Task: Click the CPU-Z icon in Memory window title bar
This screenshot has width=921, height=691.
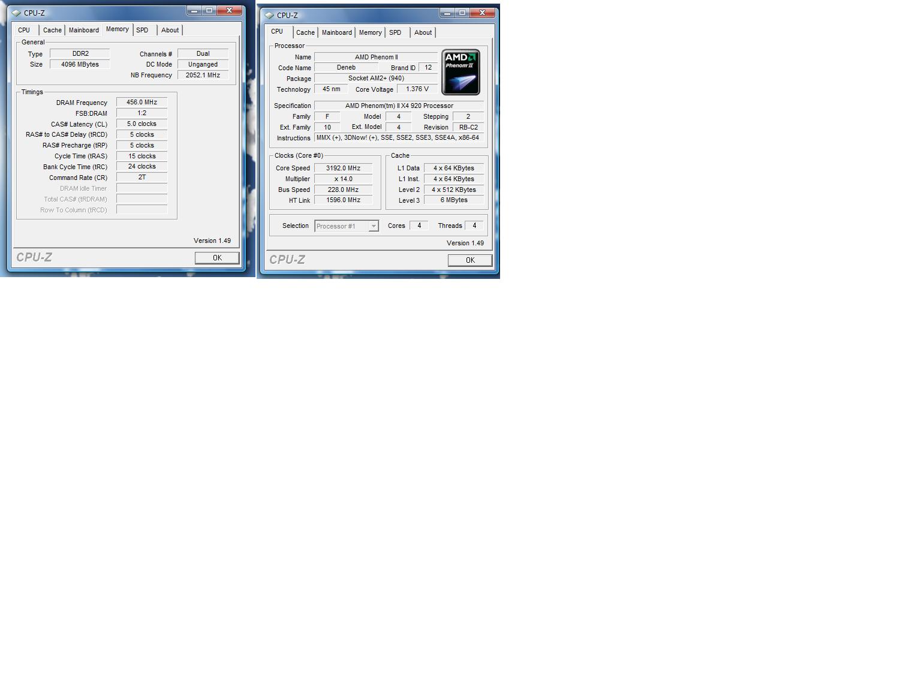Action: point(16,13)
